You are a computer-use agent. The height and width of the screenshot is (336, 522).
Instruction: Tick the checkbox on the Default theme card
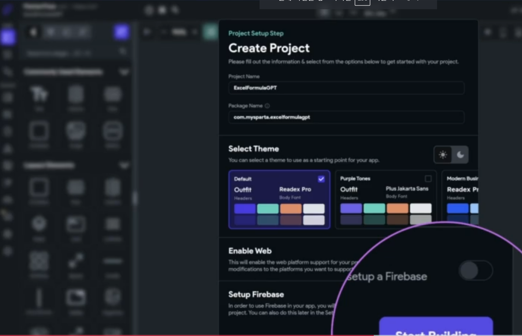(x=321, y=179)
